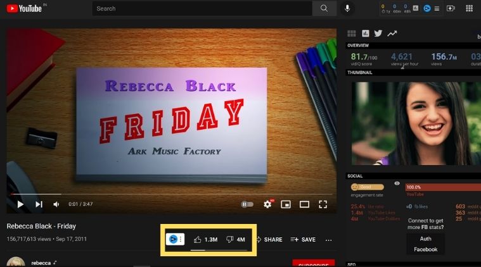Click the 1y counter in vidIQ top toolbar

385,9
